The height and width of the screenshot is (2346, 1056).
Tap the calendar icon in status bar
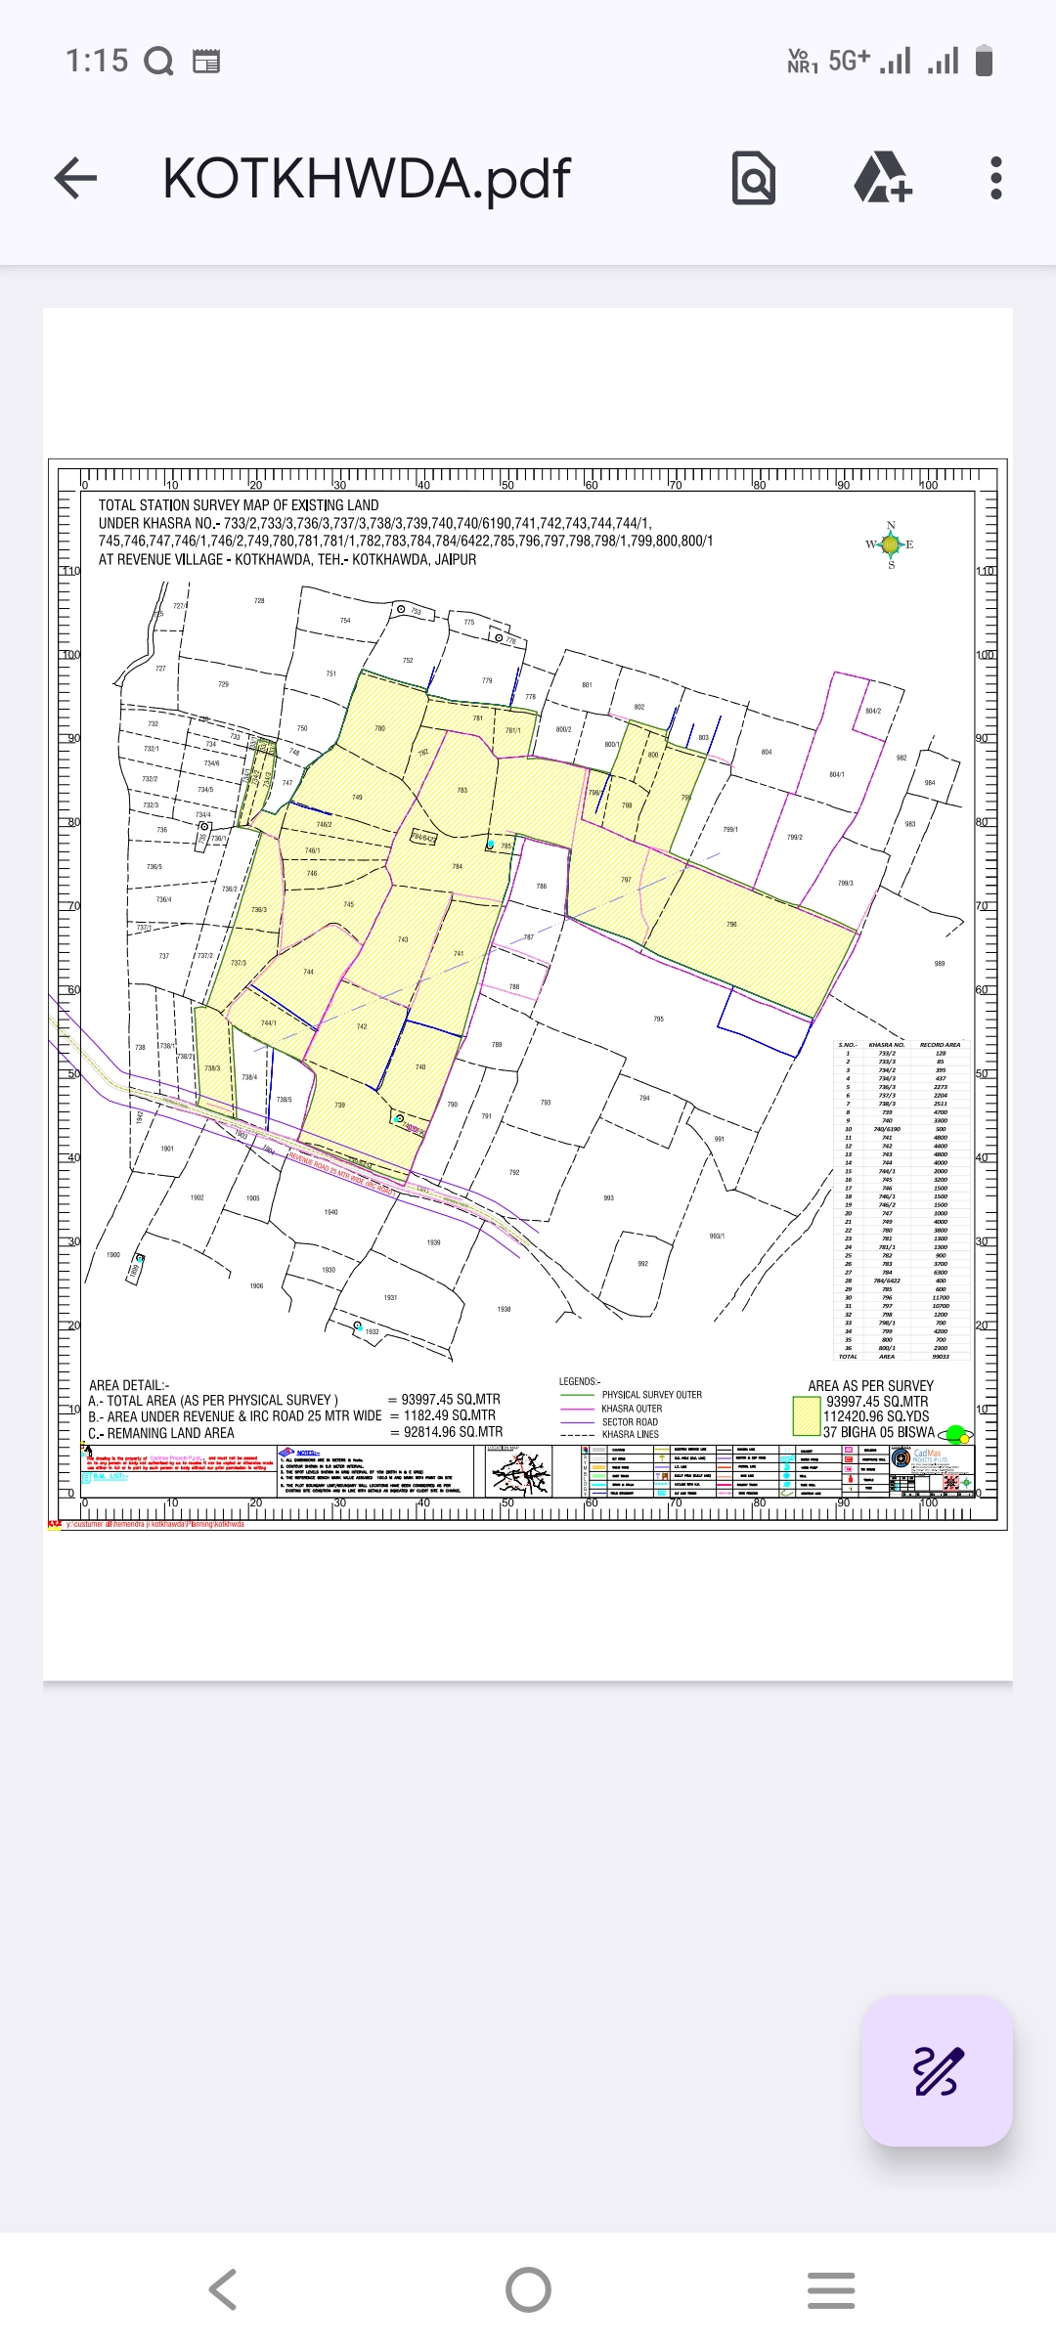coord(206,62)
